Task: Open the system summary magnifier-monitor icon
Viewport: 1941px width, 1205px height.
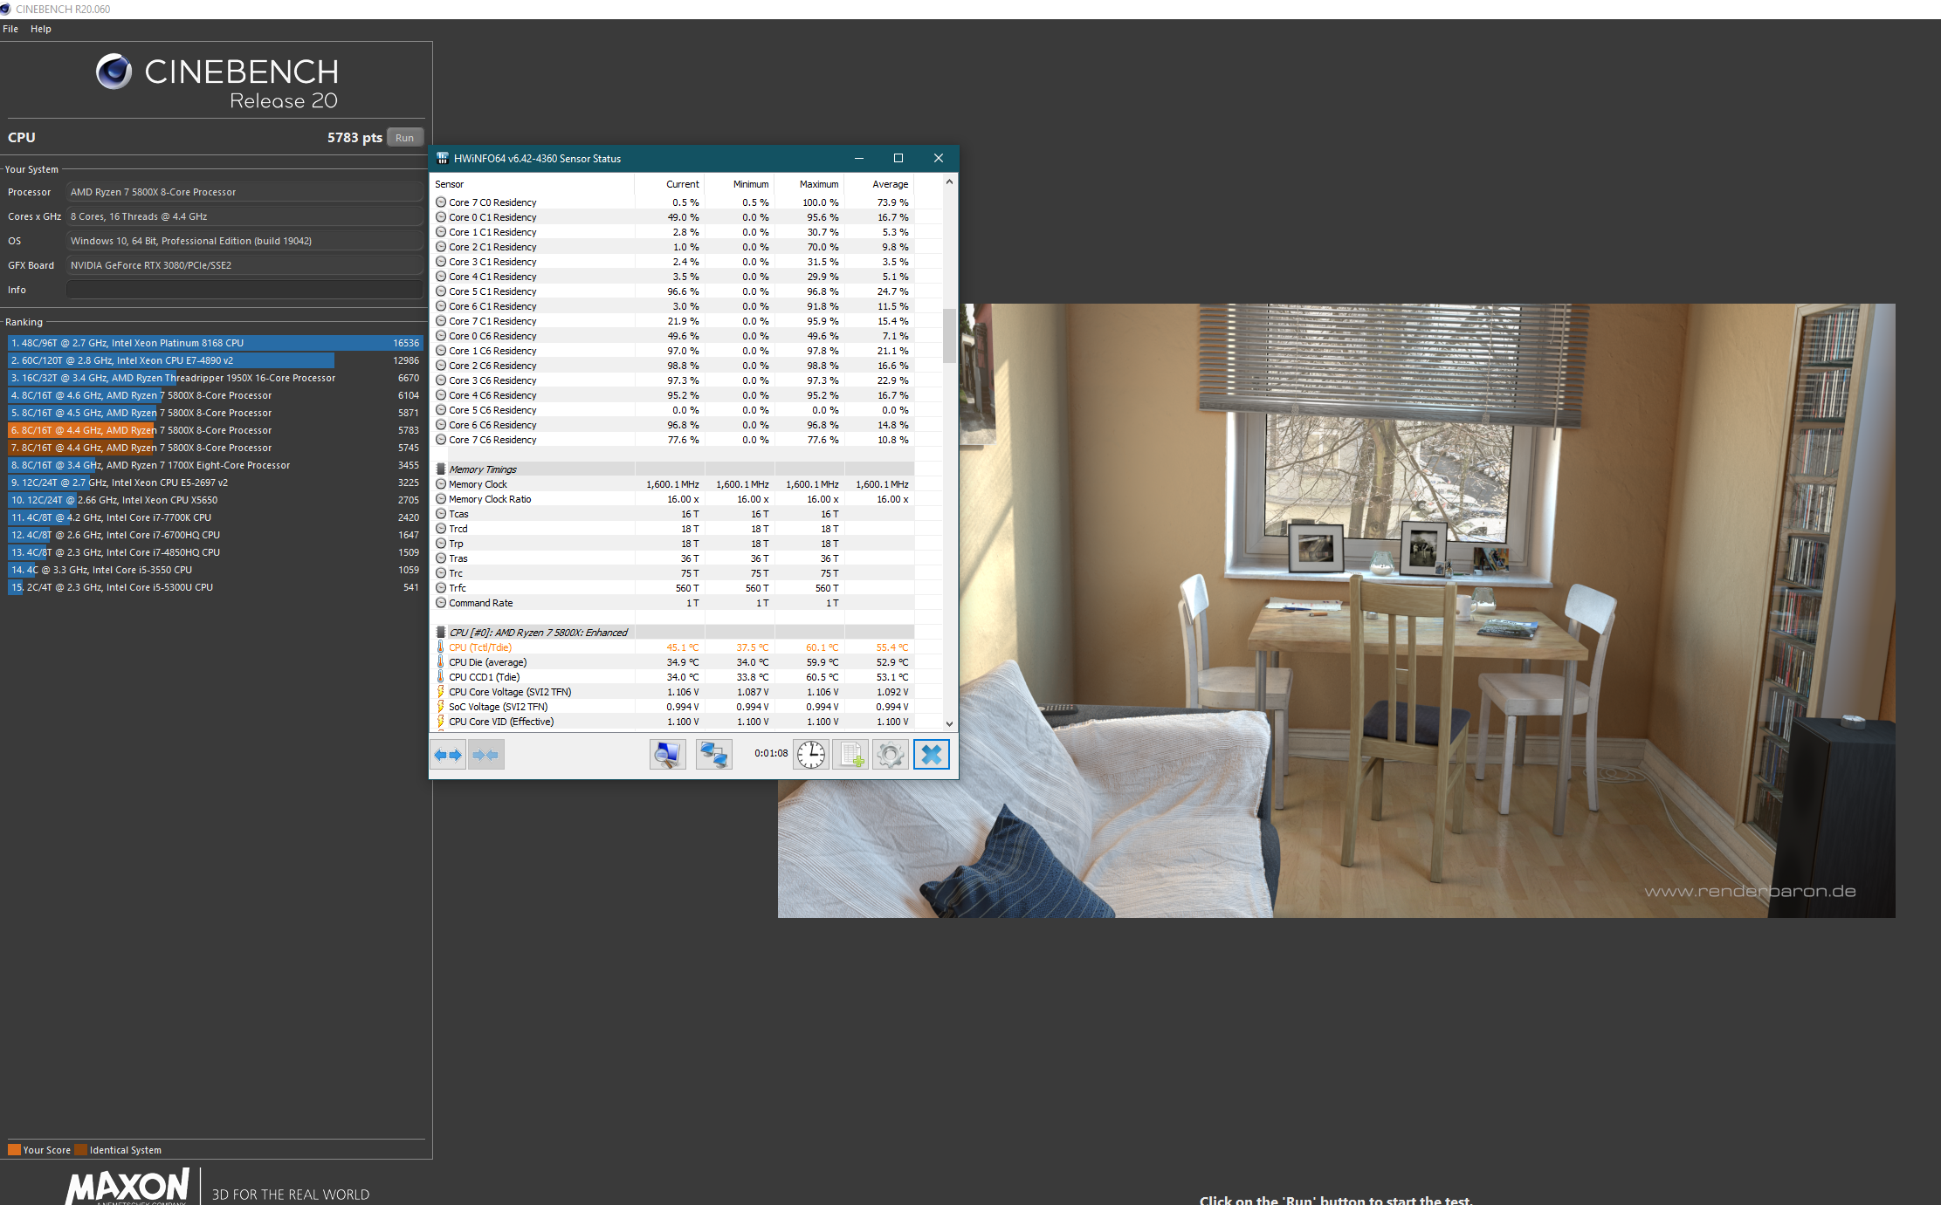Action: [668, 755]
